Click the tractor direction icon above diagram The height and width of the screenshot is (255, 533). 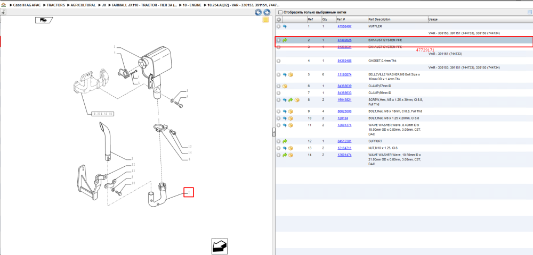(44, 20)
